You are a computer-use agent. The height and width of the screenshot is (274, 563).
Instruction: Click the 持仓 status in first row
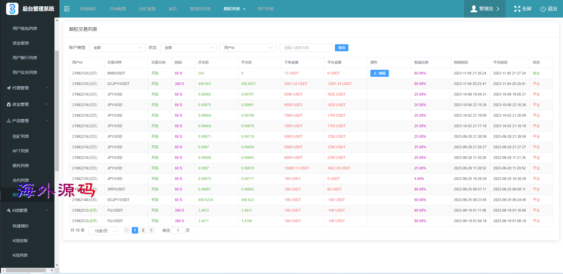[536, 73]
